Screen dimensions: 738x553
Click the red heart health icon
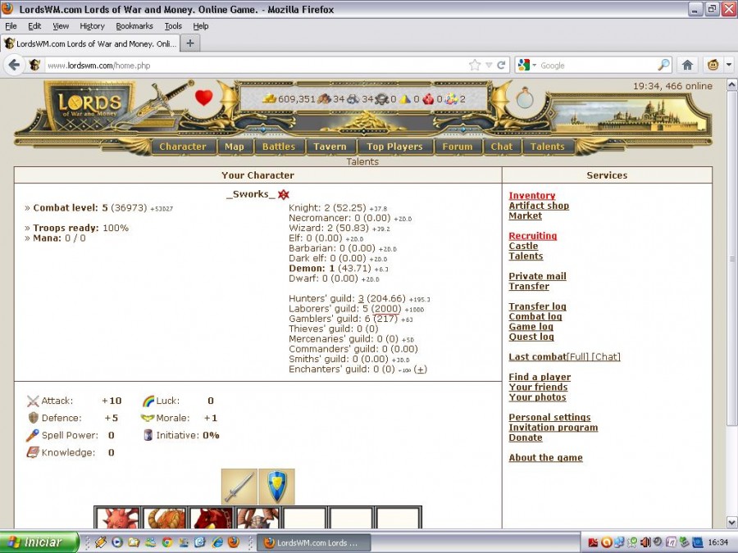click(x=204, y=97)
